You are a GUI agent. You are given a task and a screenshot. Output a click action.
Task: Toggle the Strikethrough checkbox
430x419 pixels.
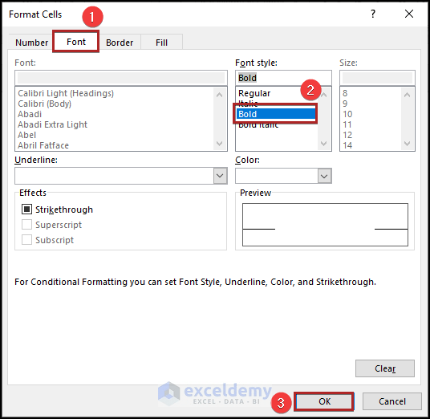(x=27, y=209)
